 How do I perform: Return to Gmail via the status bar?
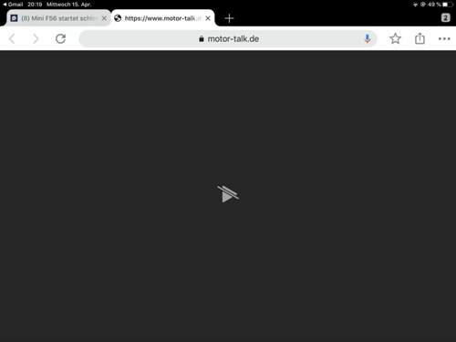click(13, 5)
